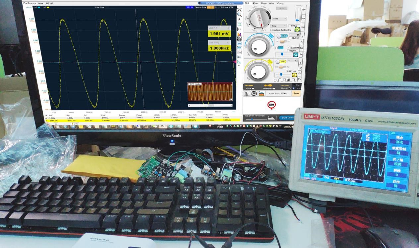Image resolution: width=419 pixels, height=248 pixels.
Task: Select Normal acquisition mode
Action: [253, 88]
